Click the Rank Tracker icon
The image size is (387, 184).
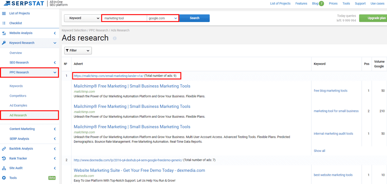click(4, 159)
